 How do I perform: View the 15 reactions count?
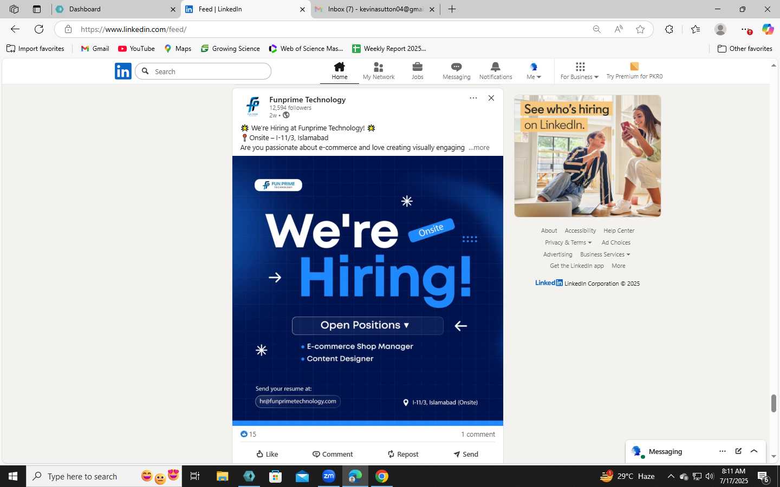[248, 434]
